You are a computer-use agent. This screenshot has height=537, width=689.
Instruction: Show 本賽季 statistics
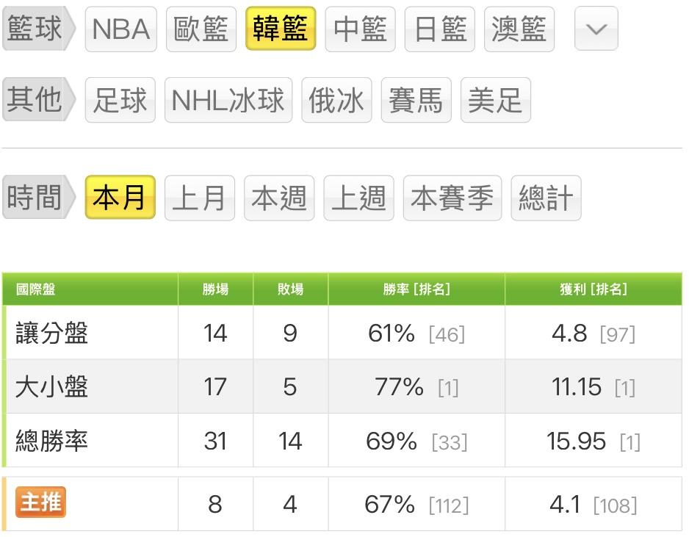(x=452, y=198)
